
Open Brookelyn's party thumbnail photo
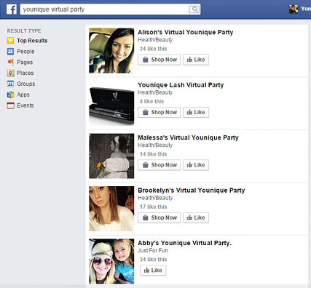point(111,209)
